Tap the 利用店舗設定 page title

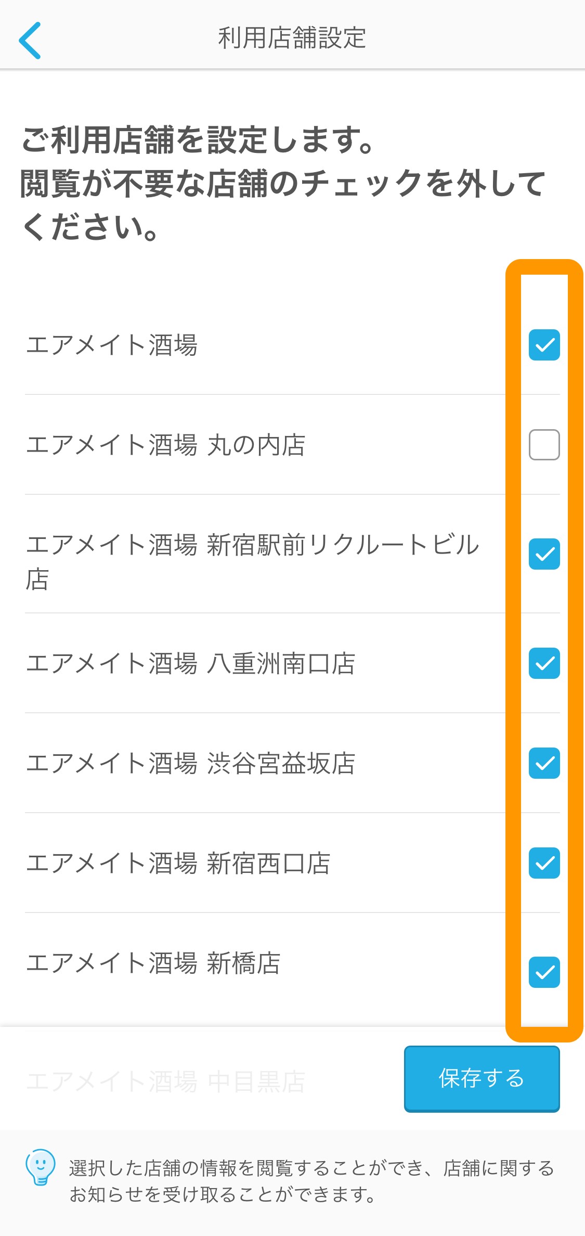[292, 38]
